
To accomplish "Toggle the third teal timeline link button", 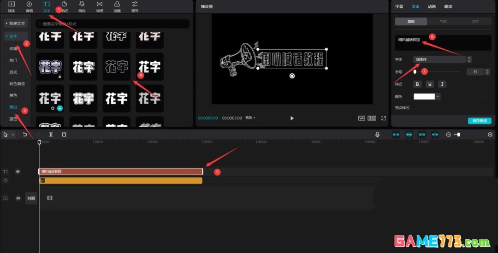I will tap(422, 135).
